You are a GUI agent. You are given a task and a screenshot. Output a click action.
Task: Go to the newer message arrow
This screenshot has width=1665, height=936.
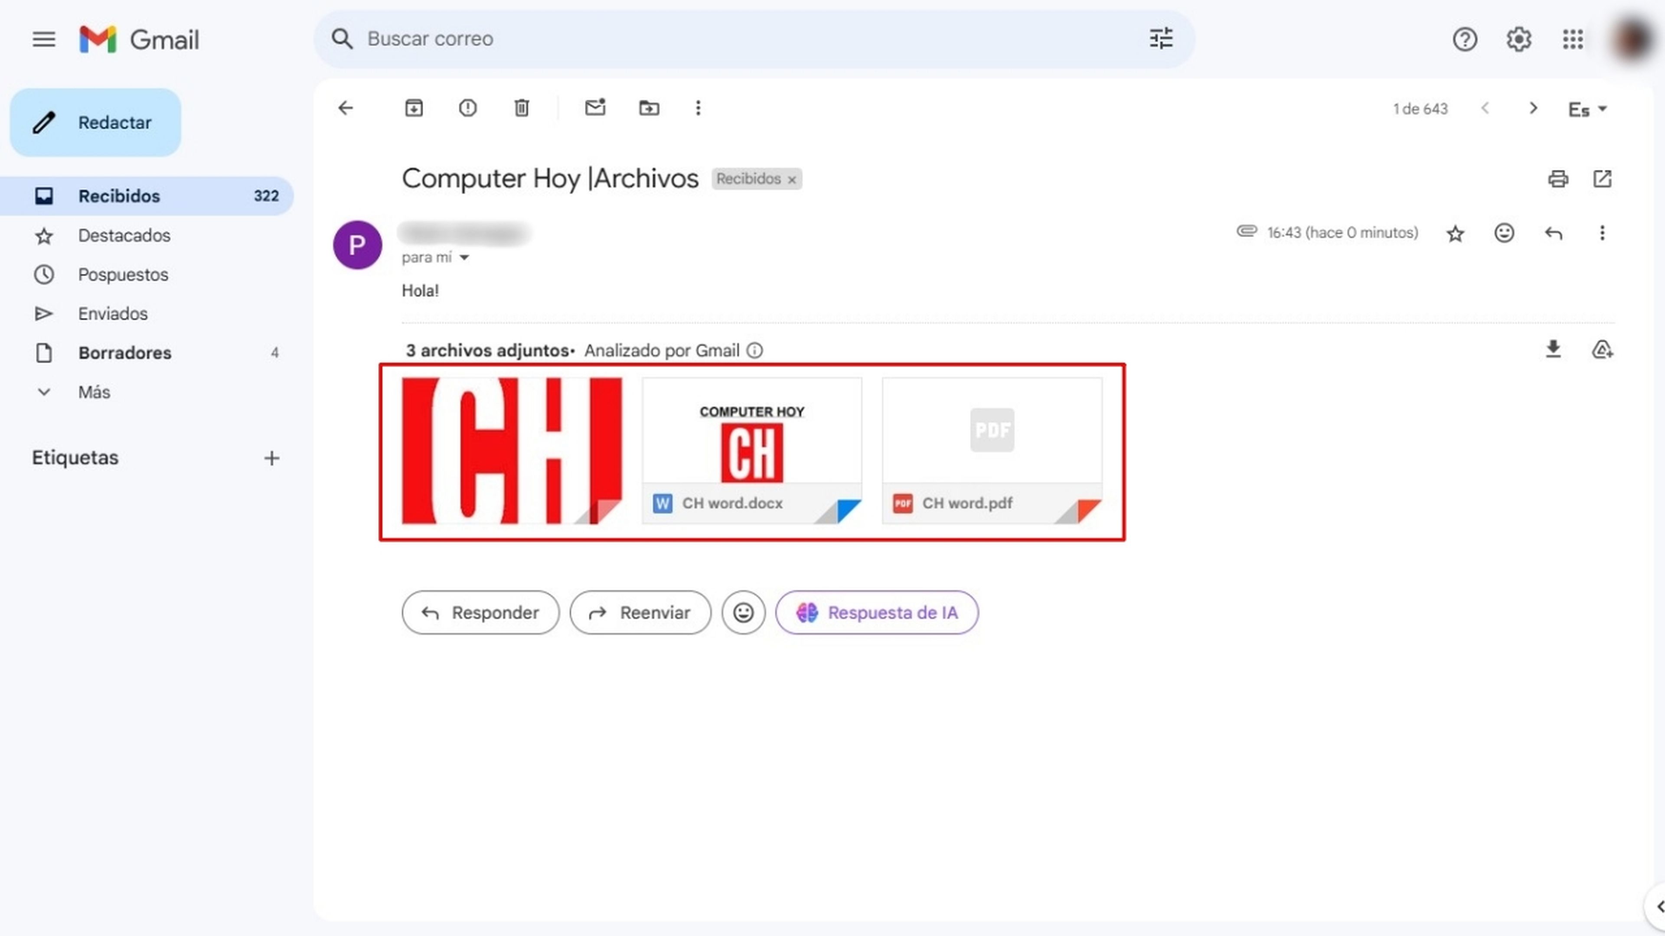coord(1485,108)
